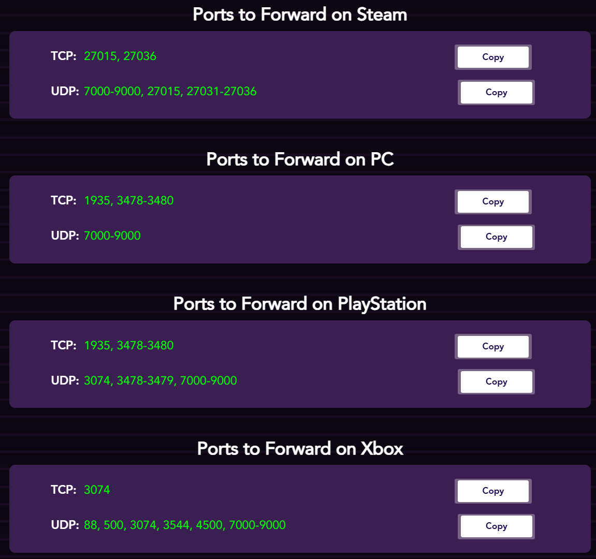Image resolution: width=596 pixels, height=559 pixels.
Task: Copy Steam UDP ports list
Action: click(496, 92)
